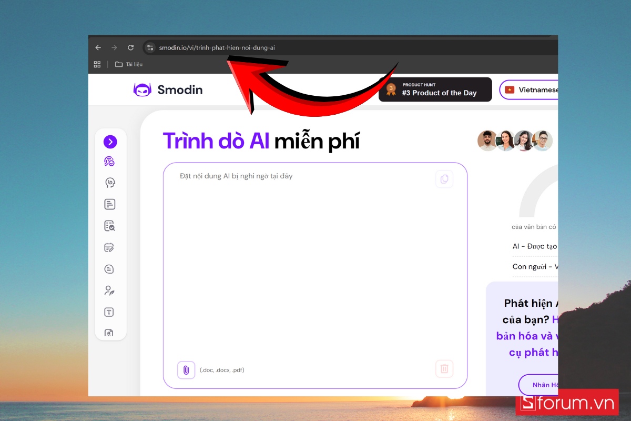Open the Tài liệu bookmarks folder
The height and width of the screenshot is (421, 631).
click(x=128, y=64)
